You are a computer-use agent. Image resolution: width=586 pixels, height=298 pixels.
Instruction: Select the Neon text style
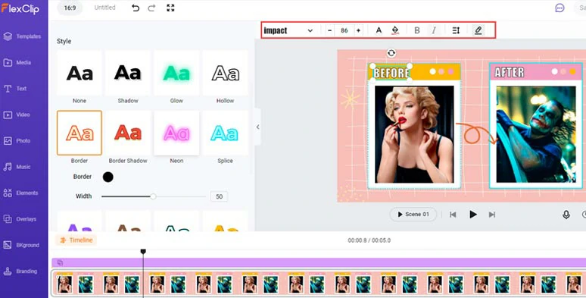pos(176,133)
